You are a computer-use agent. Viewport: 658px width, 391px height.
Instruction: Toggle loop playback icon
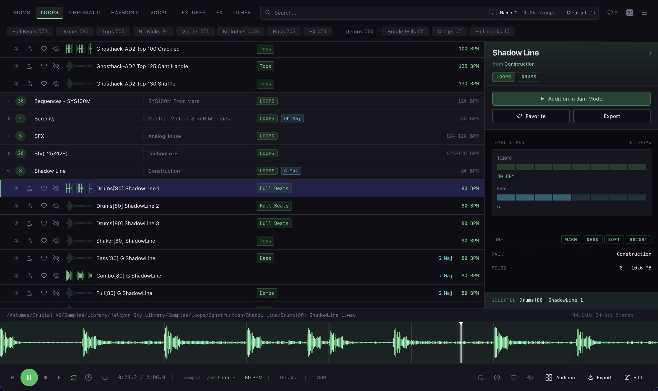coord(74,377)
